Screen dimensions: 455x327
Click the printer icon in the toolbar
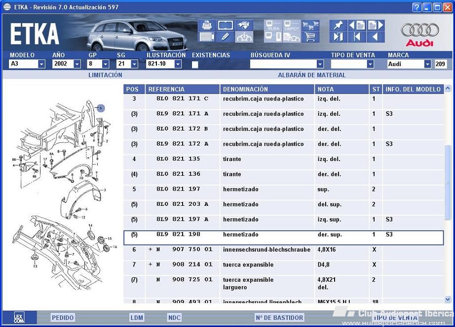[x=207, y=25]
